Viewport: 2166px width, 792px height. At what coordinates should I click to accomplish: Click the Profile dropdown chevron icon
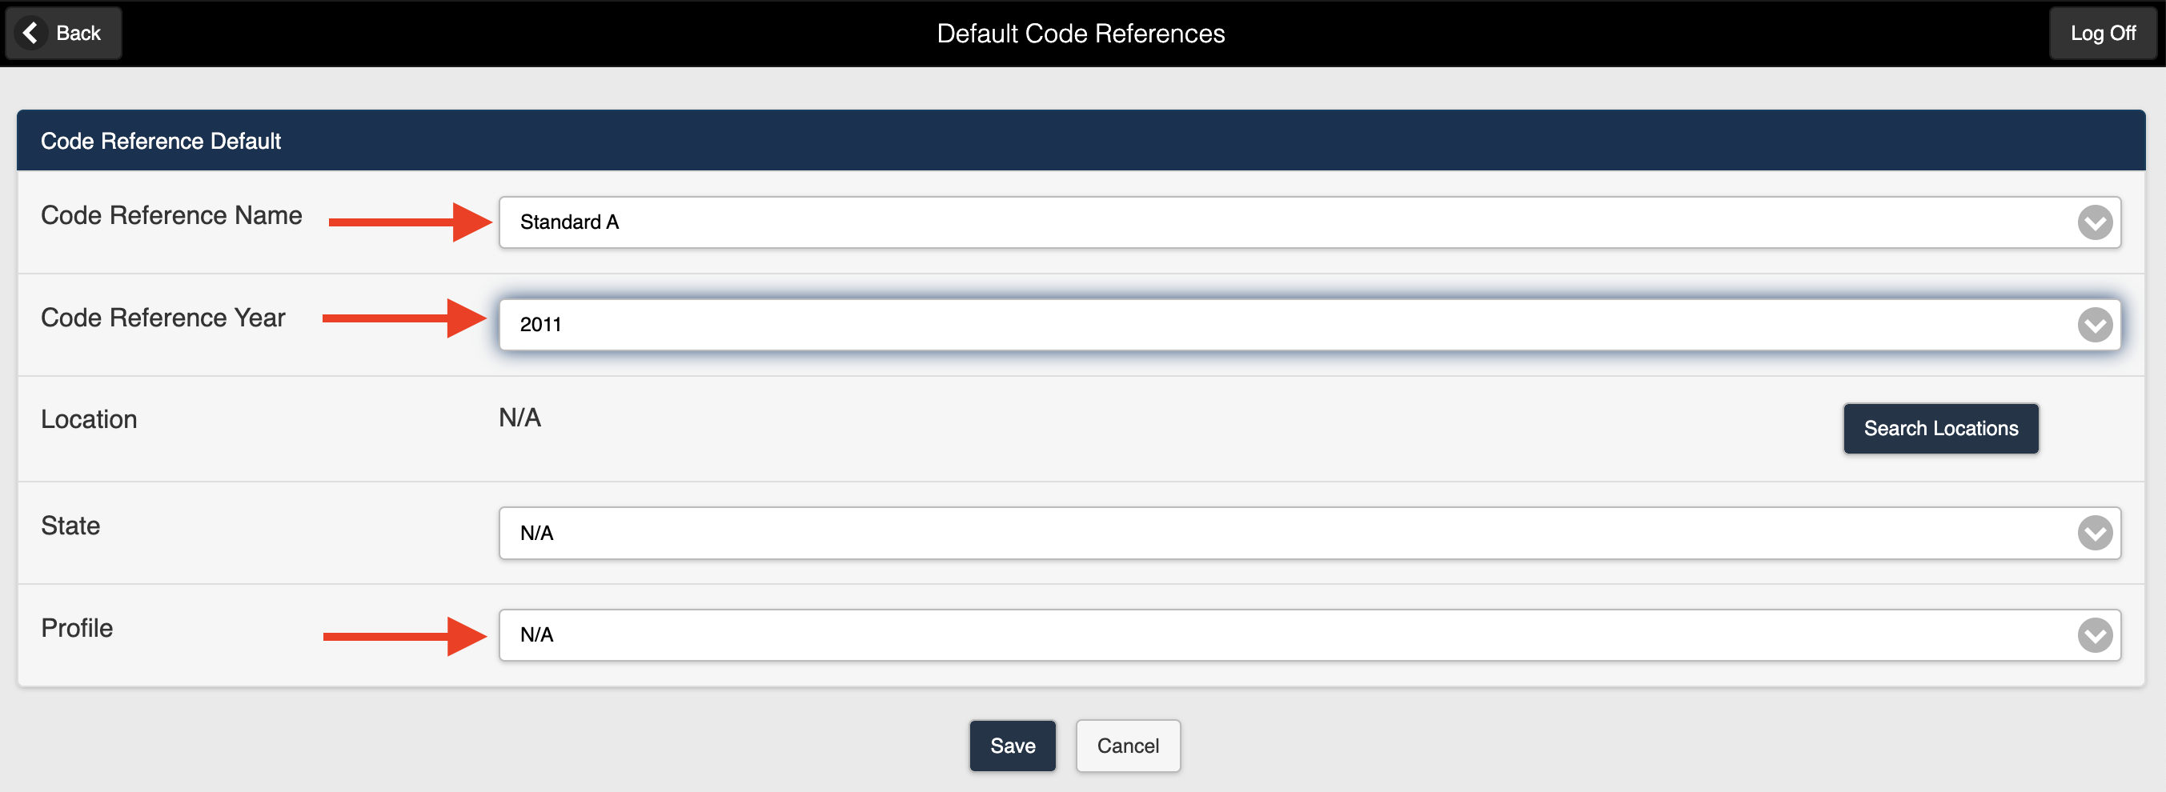2096,634
